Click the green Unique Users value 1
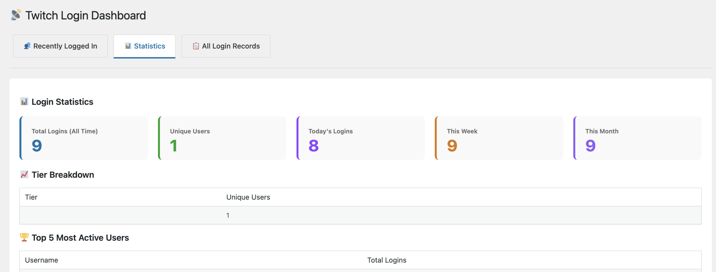The image size is (716, 272). point(174,145)
